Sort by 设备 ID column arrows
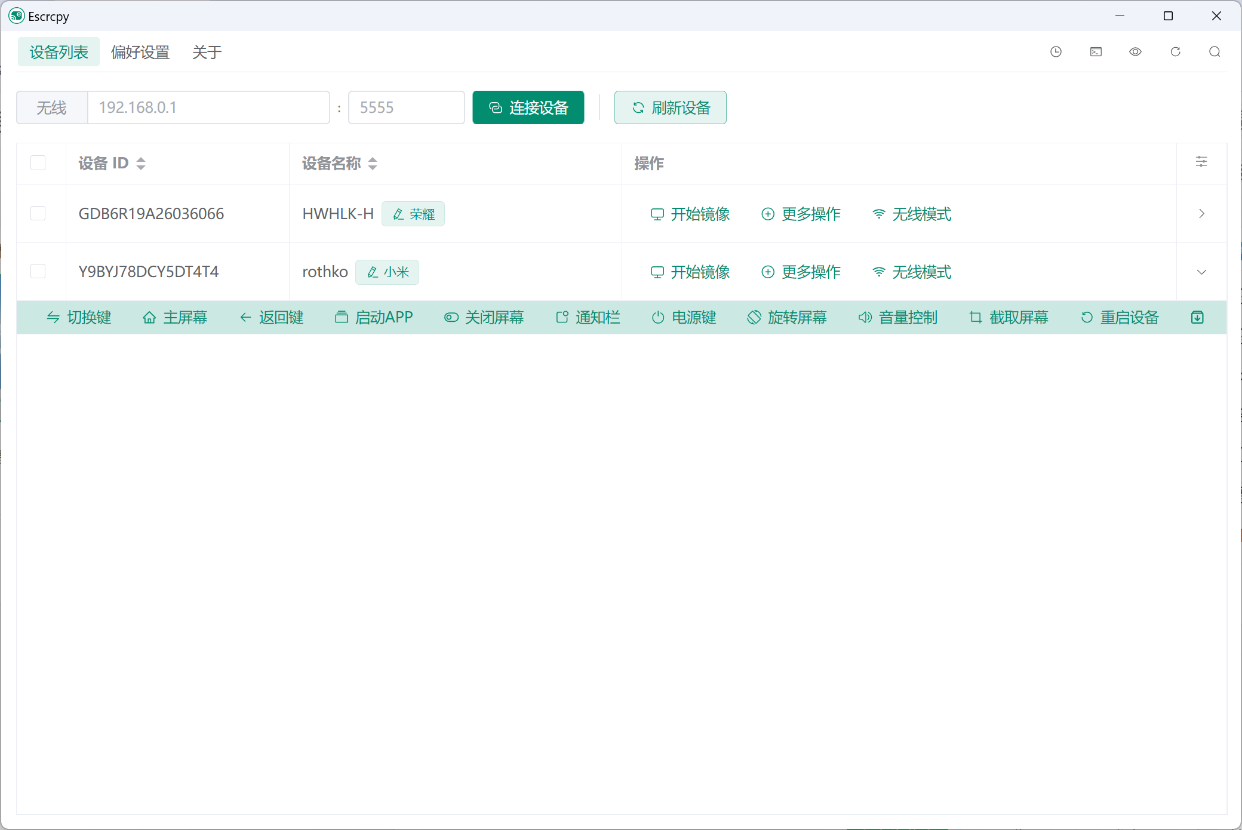This screenshot has height=830, width=1242. coord(141,164)
